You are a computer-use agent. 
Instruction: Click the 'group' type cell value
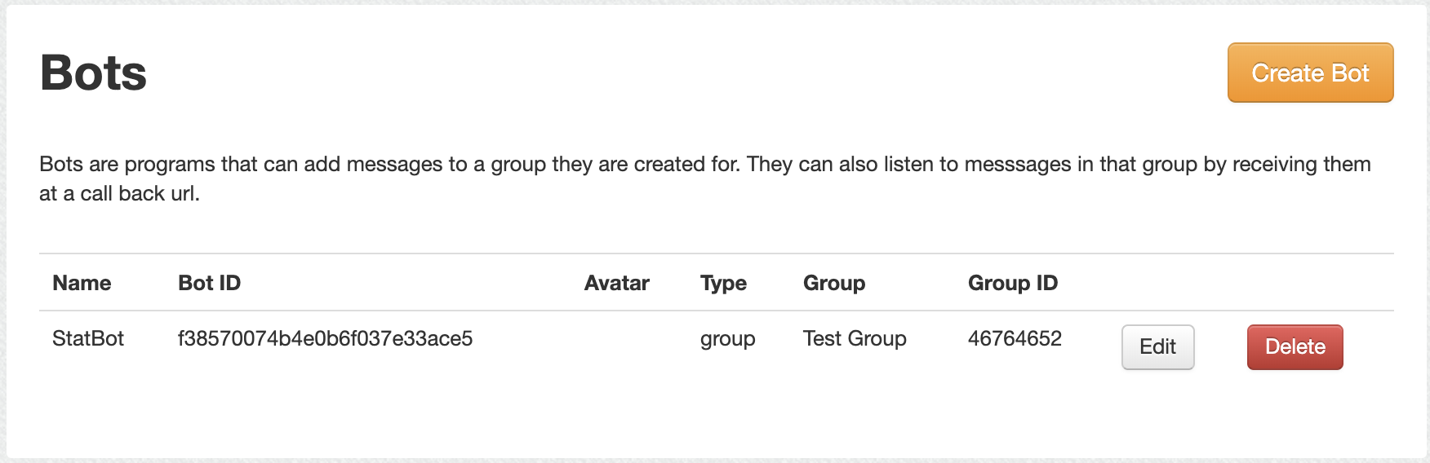(x=727, y=339)
